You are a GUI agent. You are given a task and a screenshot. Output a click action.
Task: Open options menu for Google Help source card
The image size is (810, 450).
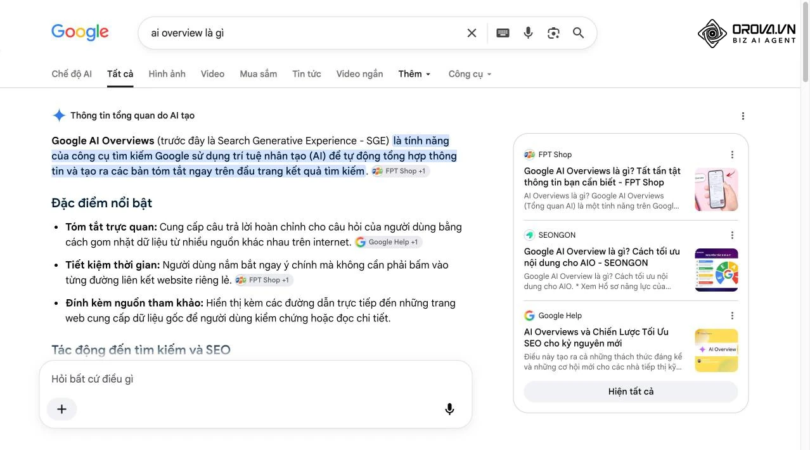(x=732, y=316)
